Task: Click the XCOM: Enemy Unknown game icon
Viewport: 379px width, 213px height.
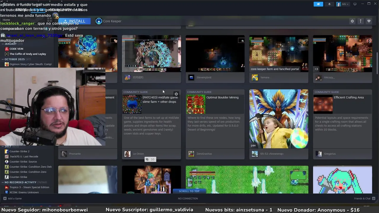Action: pyautogui.click(x=7, y=192)
